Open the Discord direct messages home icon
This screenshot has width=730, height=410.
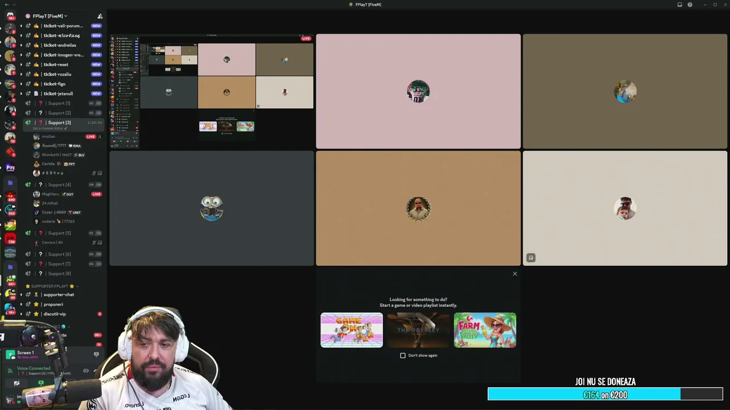[10, 15]
